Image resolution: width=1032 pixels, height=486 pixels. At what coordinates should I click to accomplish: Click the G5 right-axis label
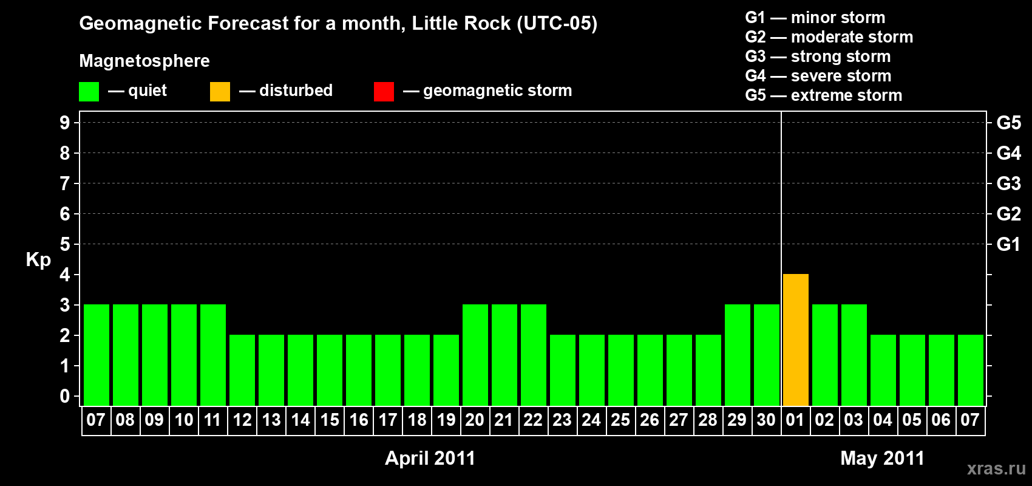coord(1009,123)
